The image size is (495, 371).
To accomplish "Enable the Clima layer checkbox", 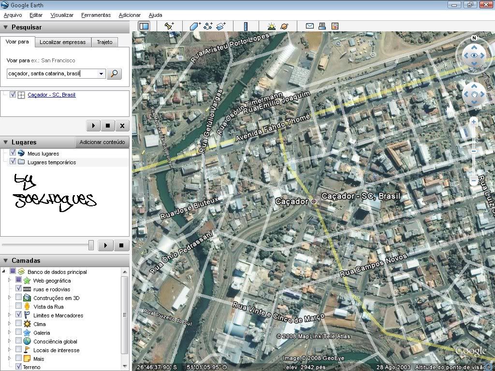I will pos(19,323).
